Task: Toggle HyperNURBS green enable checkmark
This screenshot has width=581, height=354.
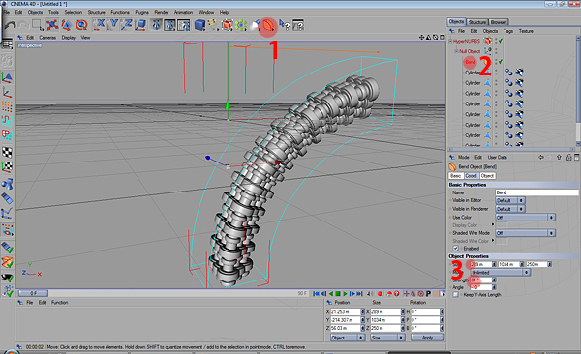Action: (501, 41)
